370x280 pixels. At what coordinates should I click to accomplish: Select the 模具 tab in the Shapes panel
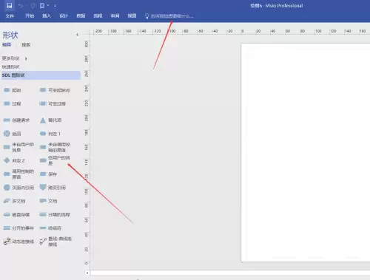(x=7, y=44)
